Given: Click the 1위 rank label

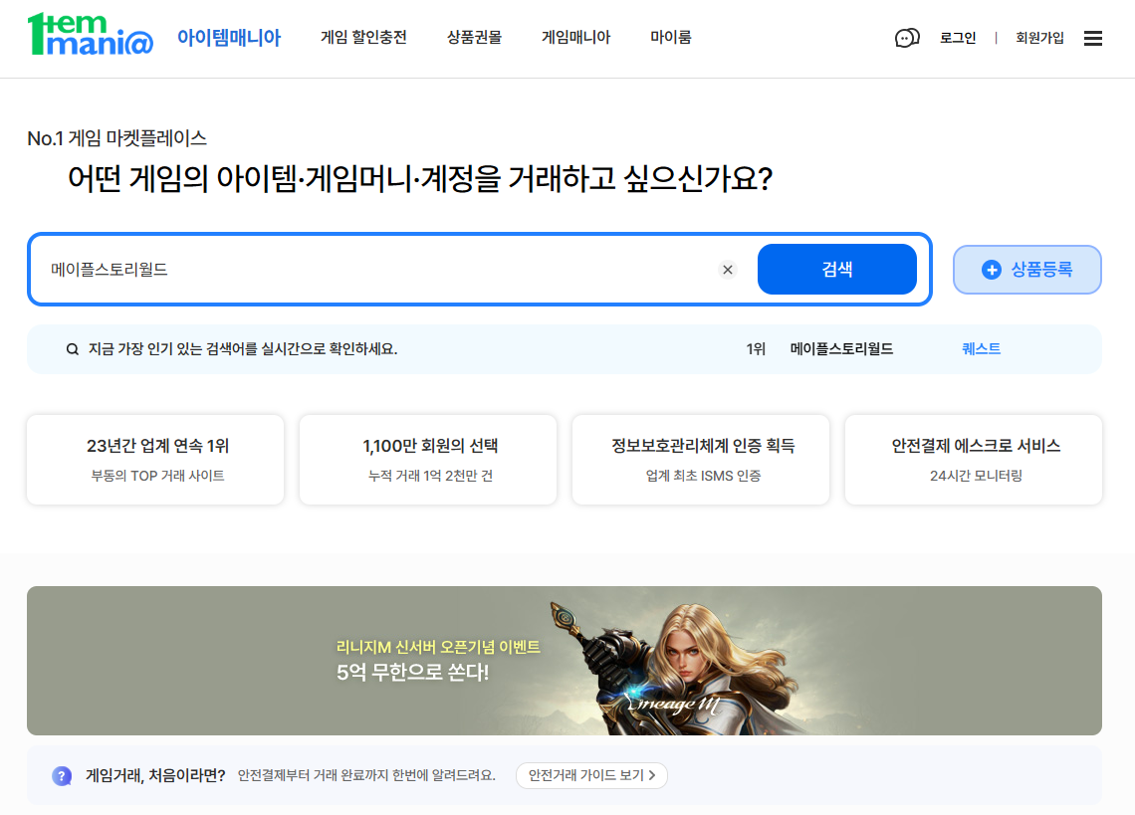Looking at the screenshot, I should (756, 349).
